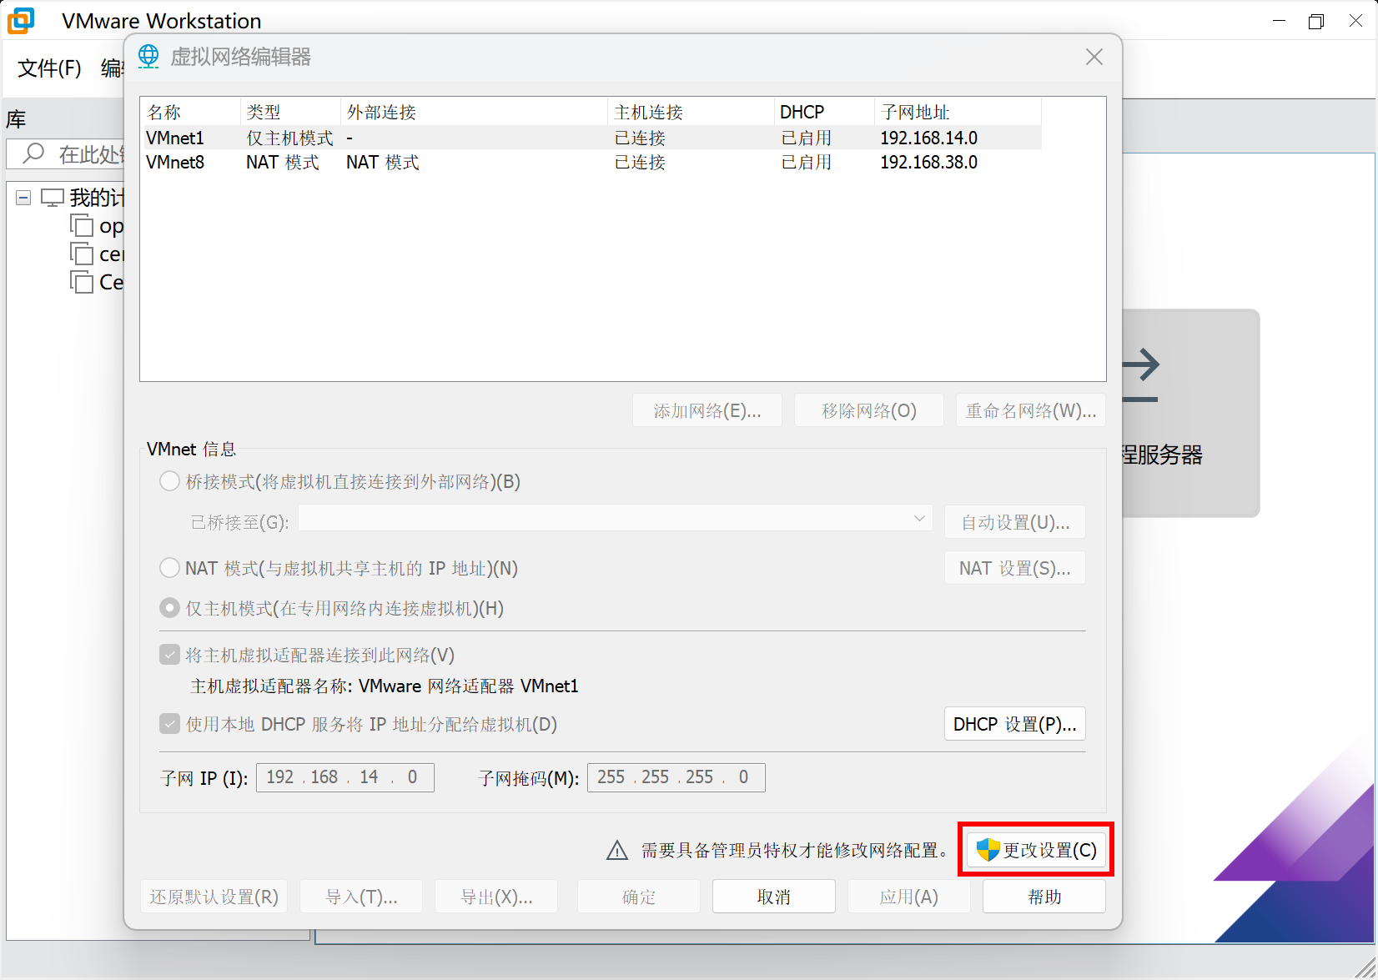Click the 子网掩码 input field
This screenshot has height=980, width=1378.
tap(676, 777)
